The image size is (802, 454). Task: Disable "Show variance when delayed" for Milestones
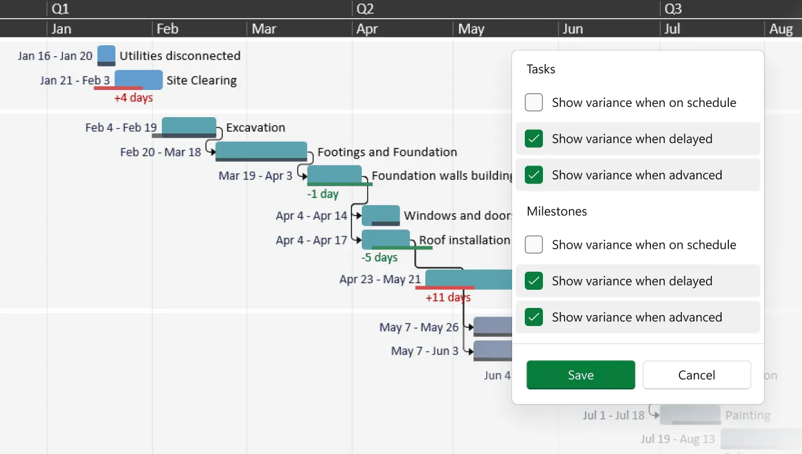[533, 281]
